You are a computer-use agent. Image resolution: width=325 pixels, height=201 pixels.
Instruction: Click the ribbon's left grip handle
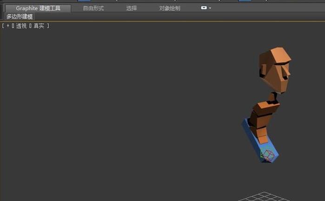(2, 12)
